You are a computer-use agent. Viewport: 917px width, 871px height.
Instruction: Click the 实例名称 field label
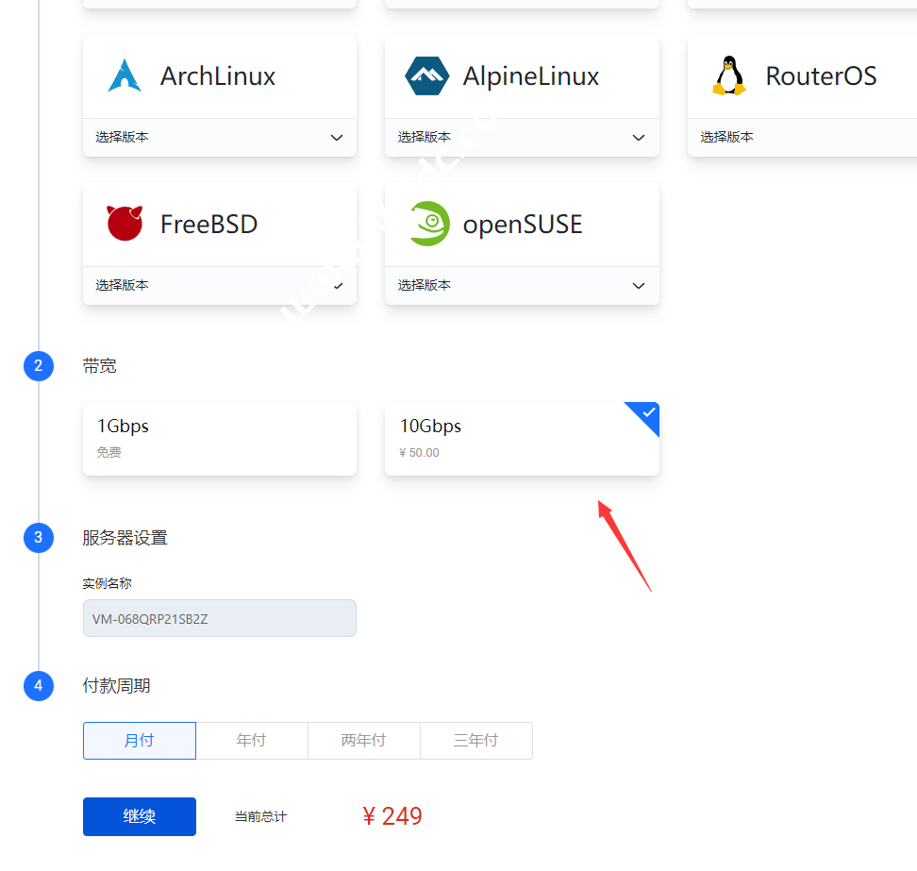pos(107,583)
